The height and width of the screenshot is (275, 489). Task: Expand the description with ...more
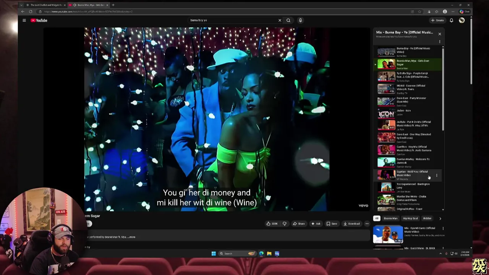[x=131, y=237]
